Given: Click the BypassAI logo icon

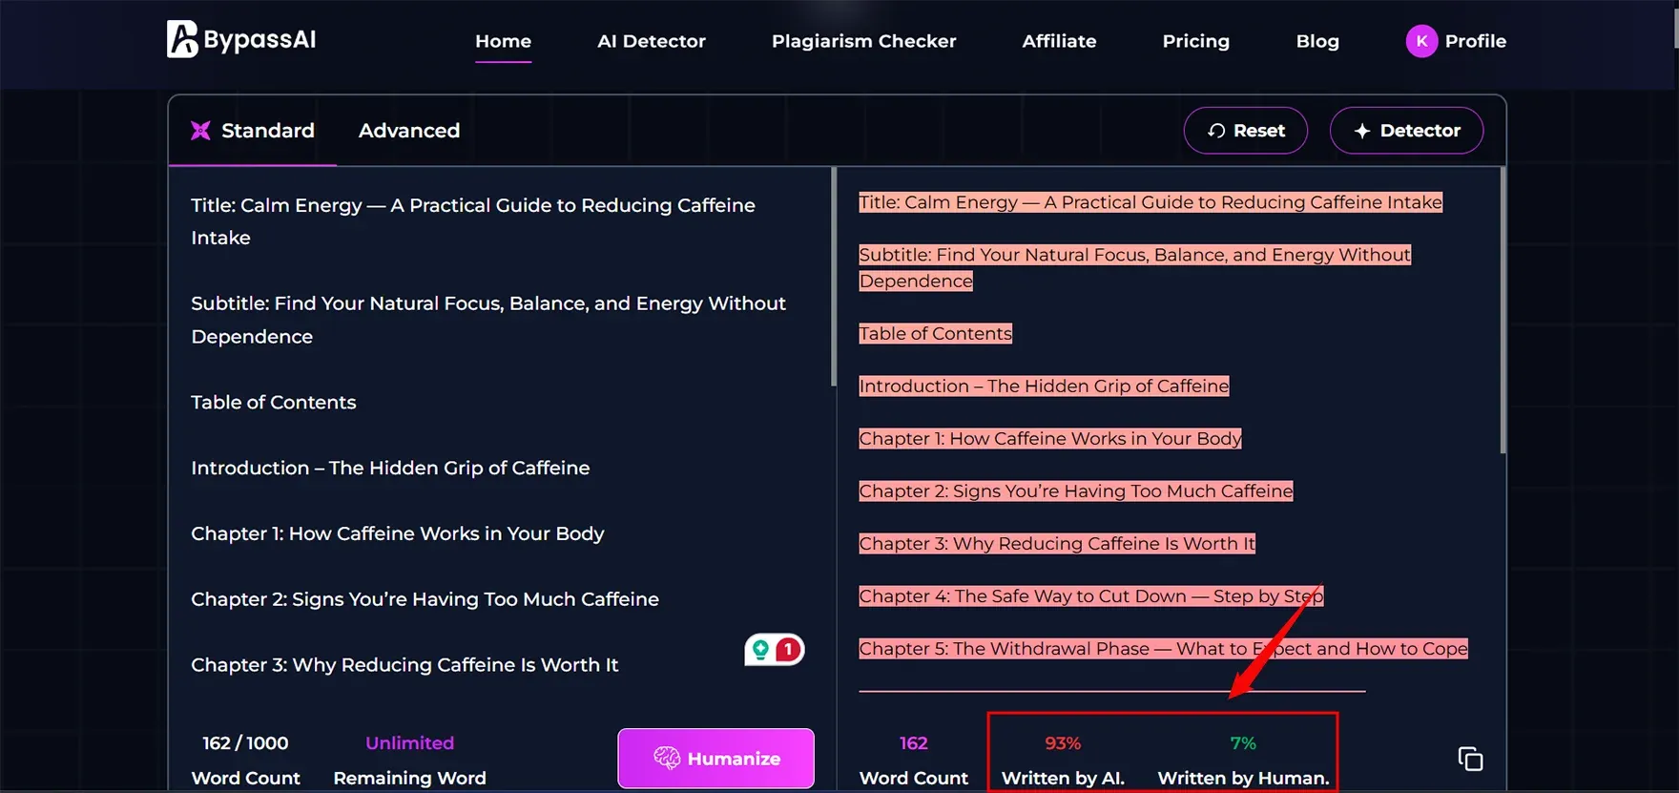Looking at the screenshot, I should coord(182,39).
